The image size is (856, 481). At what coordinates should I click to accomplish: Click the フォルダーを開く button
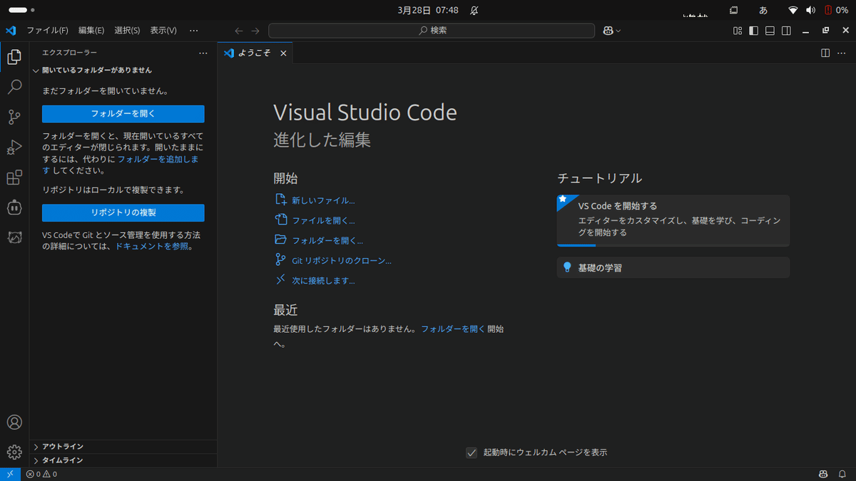pyautogui.click(x=123, y=113)
